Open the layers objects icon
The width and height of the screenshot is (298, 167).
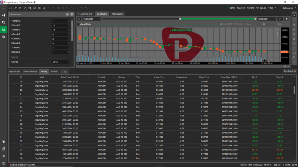[34, 8]
